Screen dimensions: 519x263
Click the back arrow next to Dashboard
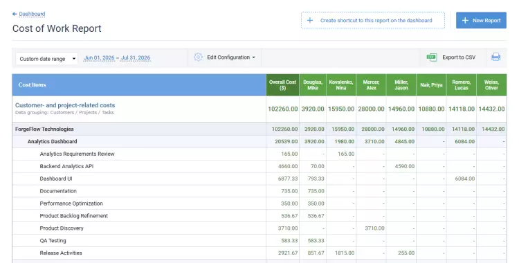(x=15, y=14)
